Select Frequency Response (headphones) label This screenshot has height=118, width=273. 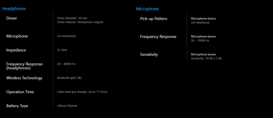tap(24, 66)
